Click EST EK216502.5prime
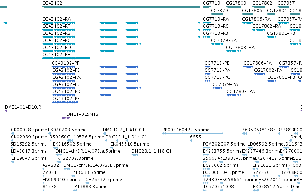 72,144
